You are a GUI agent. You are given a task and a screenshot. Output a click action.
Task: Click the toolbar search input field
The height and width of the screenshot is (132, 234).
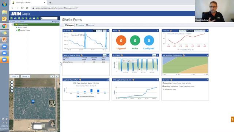coord(49,18)
